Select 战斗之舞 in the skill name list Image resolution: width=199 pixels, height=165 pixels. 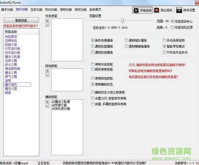11,65
